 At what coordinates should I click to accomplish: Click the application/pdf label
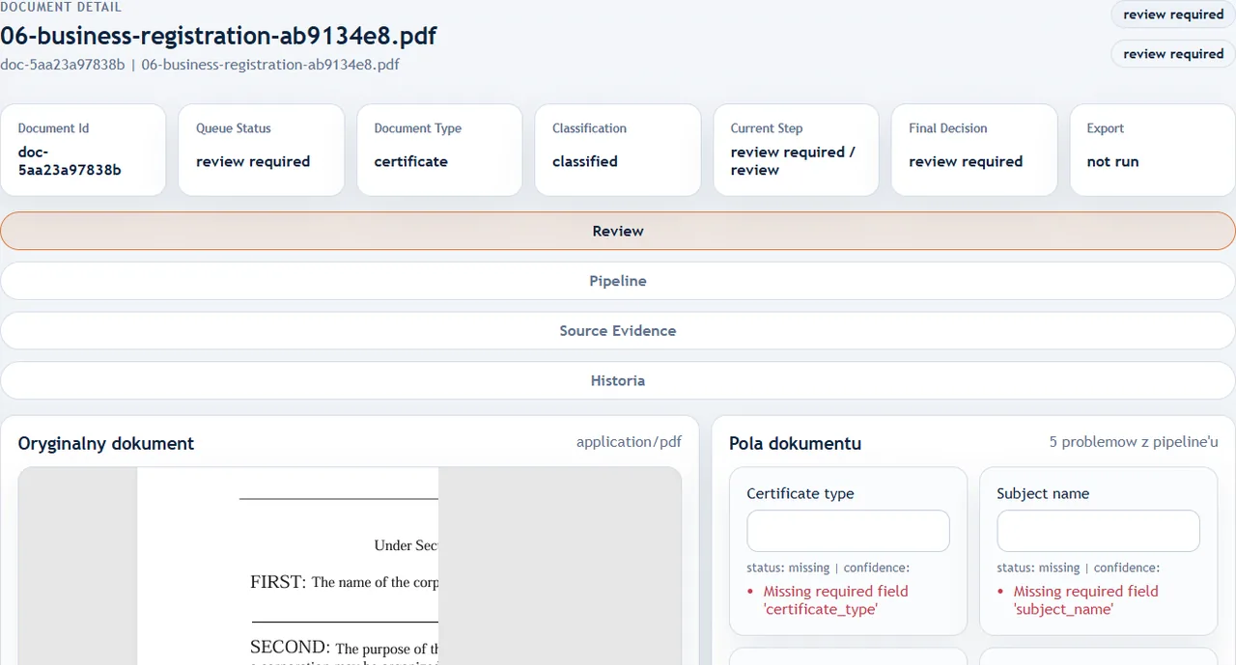[629, 442]
